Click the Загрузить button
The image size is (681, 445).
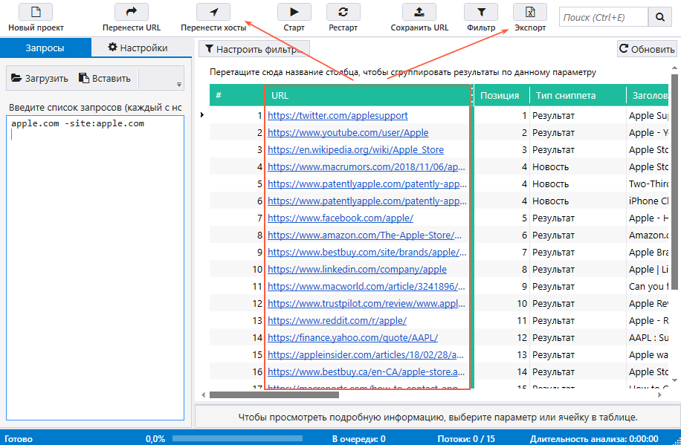[x=38, y=78]
